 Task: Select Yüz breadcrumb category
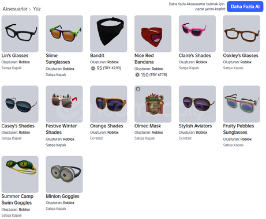pos(37,9)
